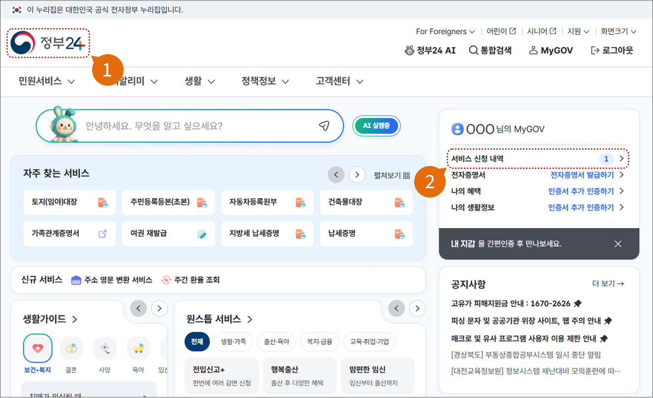Click 전자증명서 발급하기 link
653x398 pixels.
pyautogui.click(x=582, y=175)
